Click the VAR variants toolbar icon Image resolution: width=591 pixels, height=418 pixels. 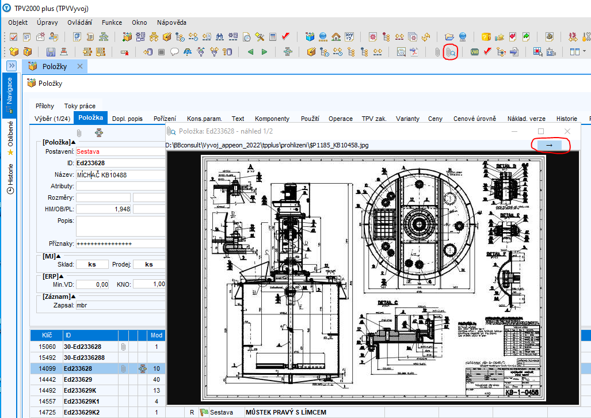(475, 52)
